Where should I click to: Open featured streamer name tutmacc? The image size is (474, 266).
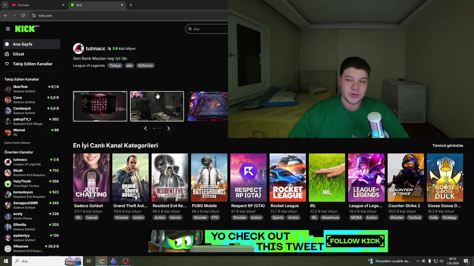[96, 48]
